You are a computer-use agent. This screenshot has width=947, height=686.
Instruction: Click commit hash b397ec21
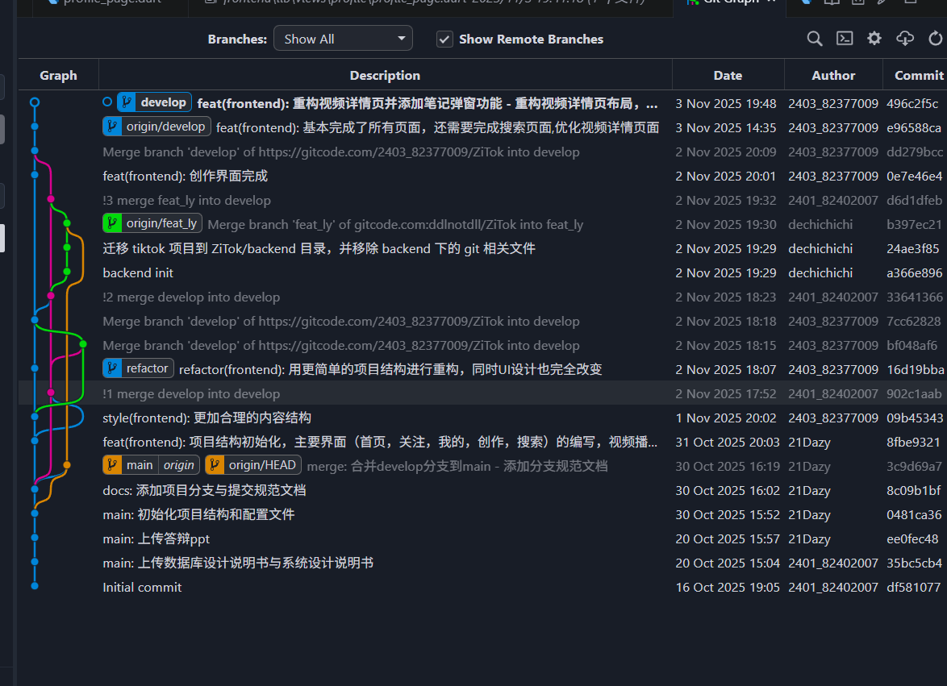915,224
